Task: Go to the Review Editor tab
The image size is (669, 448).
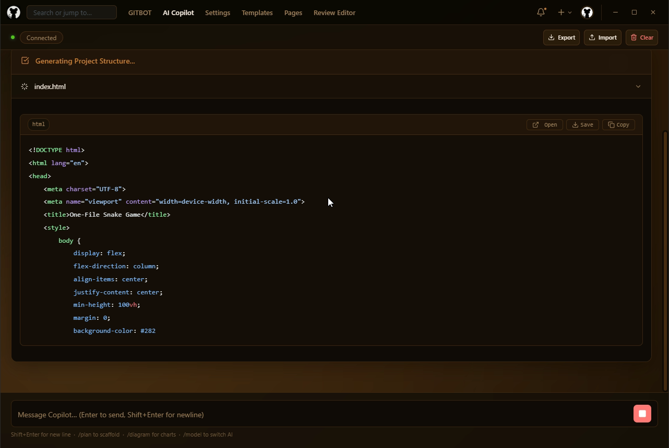Action: pos(334,13)
